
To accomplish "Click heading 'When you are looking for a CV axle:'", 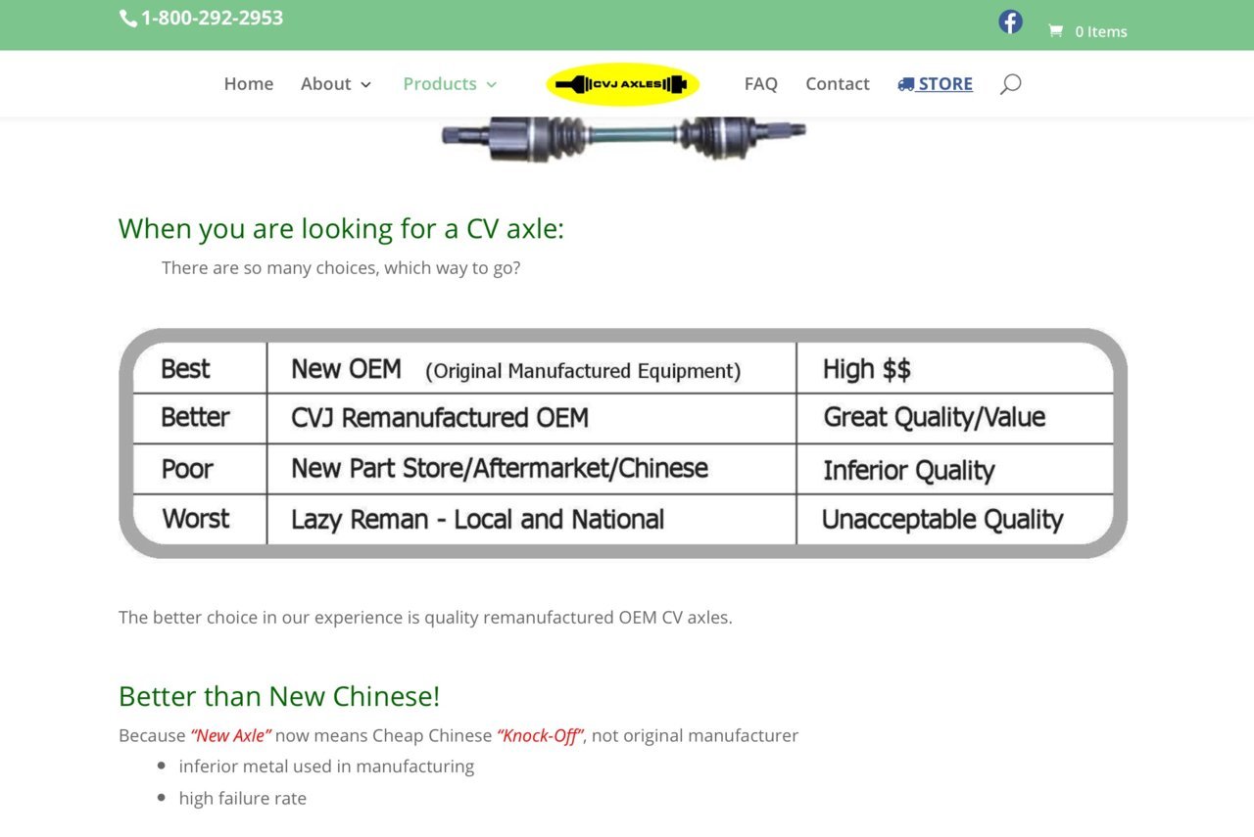I will tap(341, 228).
